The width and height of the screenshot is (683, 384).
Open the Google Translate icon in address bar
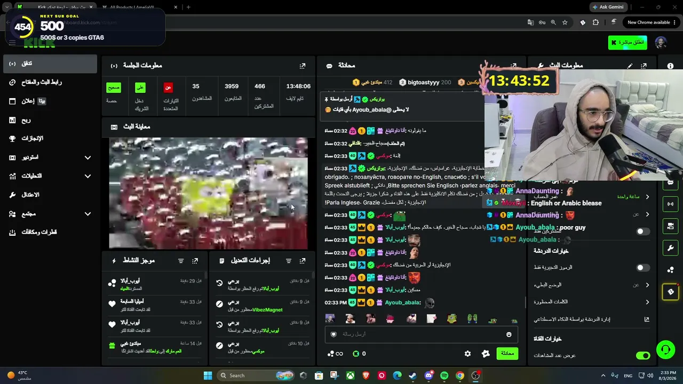click(530, 22)
